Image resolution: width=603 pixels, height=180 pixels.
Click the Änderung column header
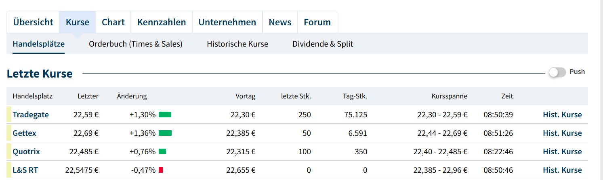(x=132, y=96)
